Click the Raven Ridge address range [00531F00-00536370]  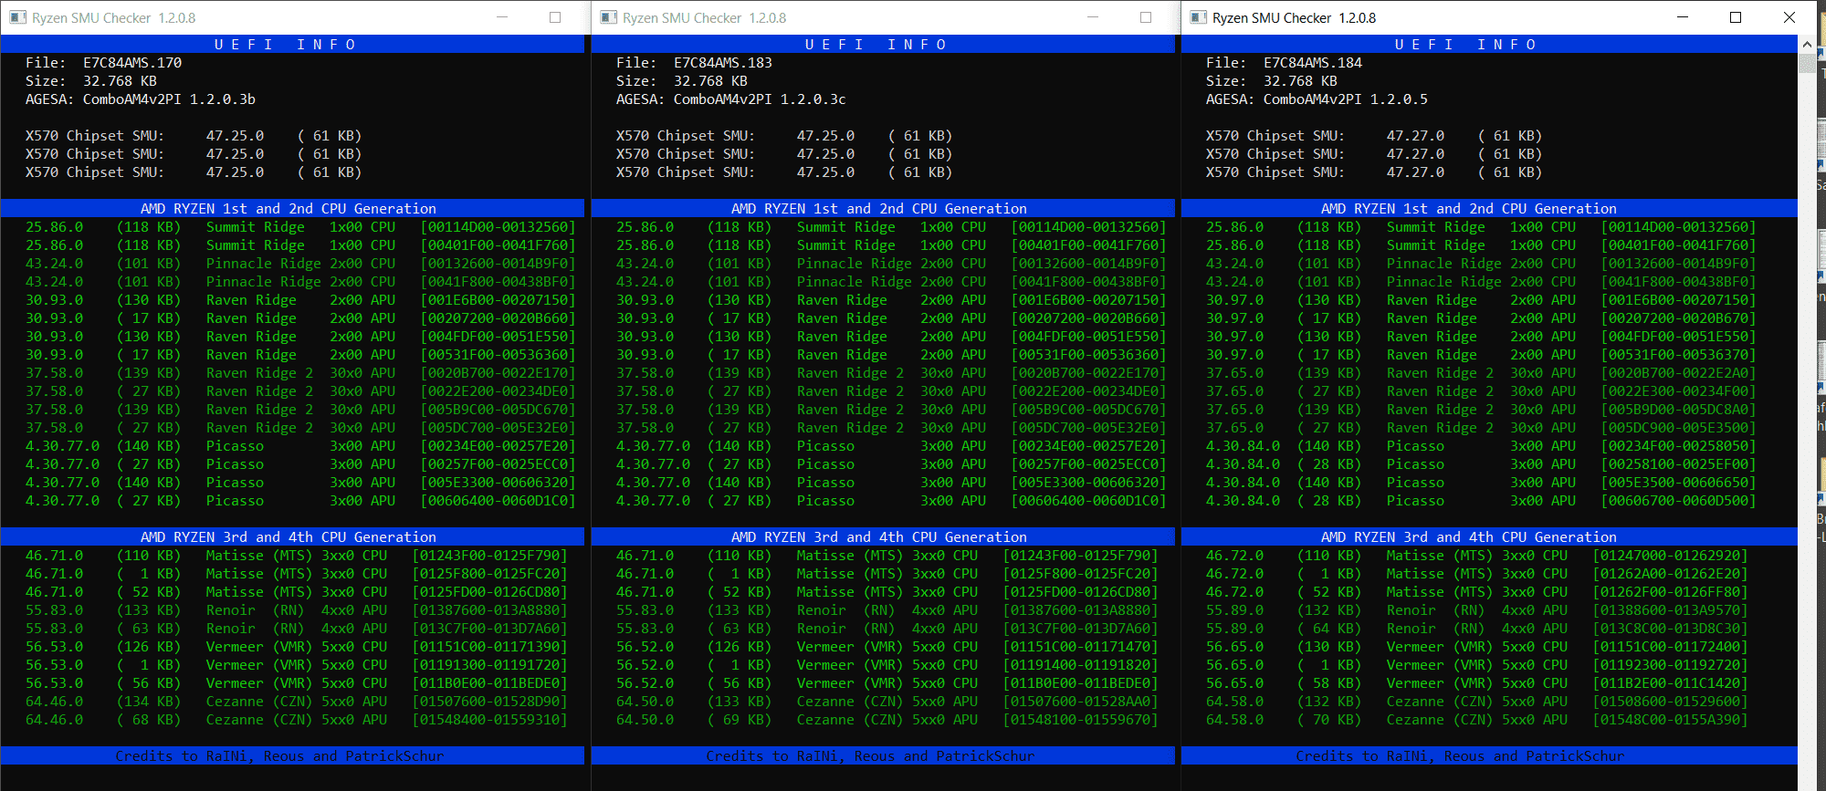pos(1678,355)
